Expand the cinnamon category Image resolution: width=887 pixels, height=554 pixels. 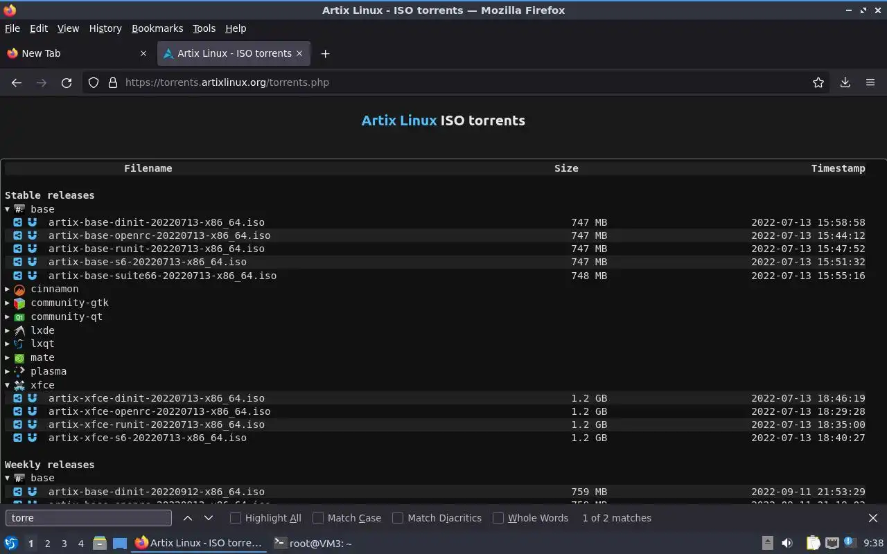pos(8,289)
